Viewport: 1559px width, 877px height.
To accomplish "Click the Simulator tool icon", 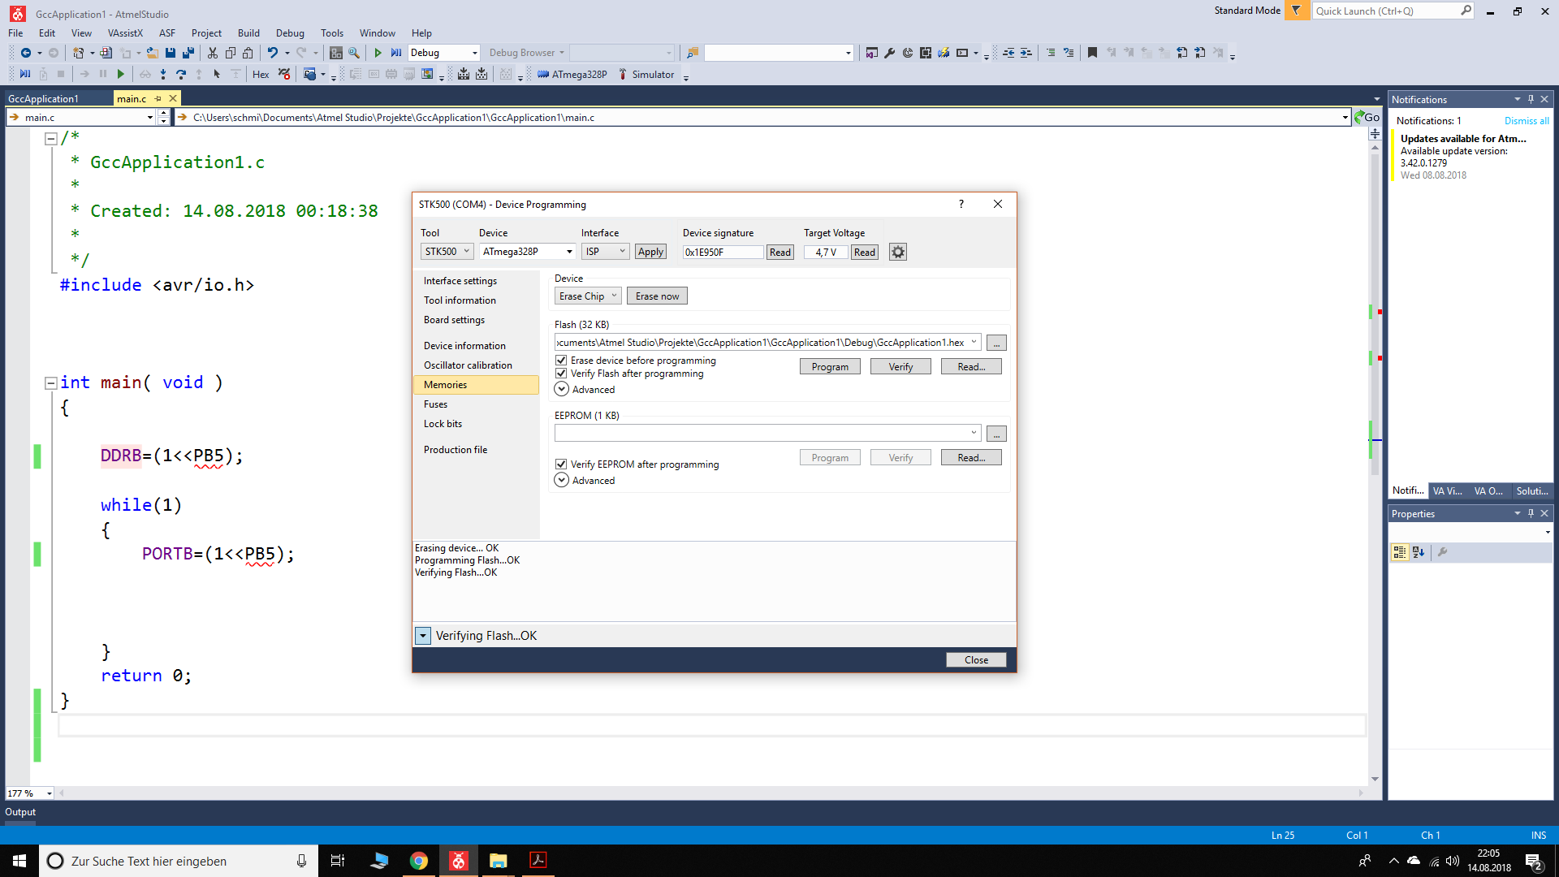I will [x=623, y=75].
